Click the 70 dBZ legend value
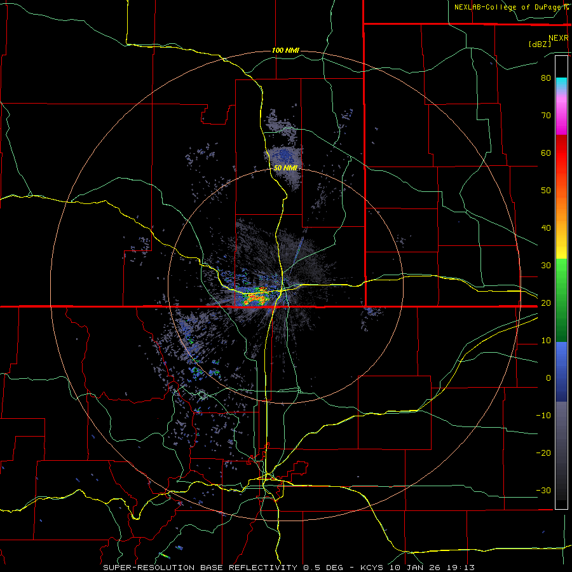Viewport: 572px width, 572px height. click(546, 116)
